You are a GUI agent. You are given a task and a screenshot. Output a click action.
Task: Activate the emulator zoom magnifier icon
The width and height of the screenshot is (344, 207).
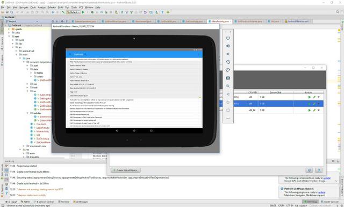pos(228,86)
